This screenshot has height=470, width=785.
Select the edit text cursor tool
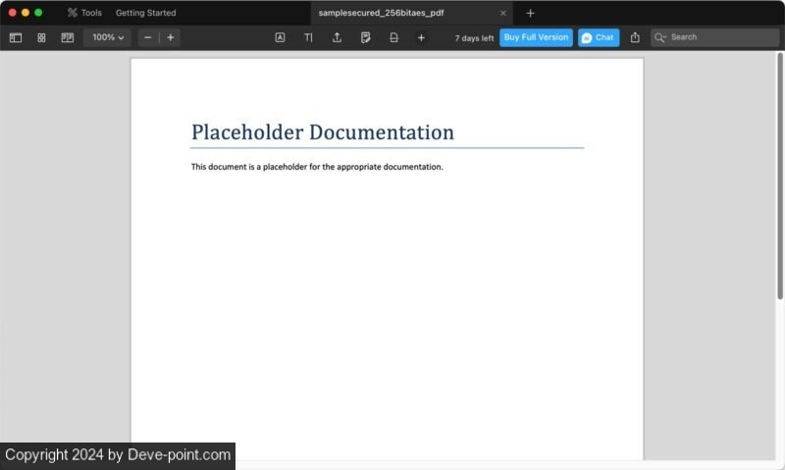pyautogui.click(x=308, y=37)
